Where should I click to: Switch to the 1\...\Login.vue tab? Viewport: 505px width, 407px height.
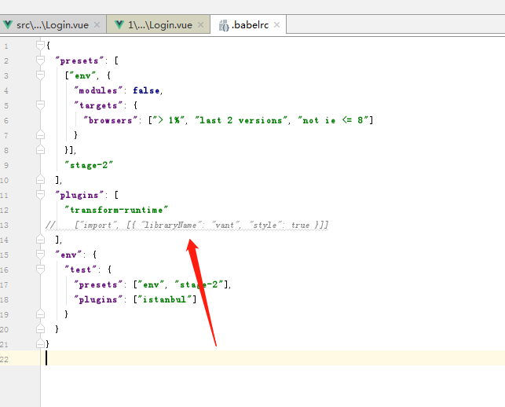(x=160, y=25)
